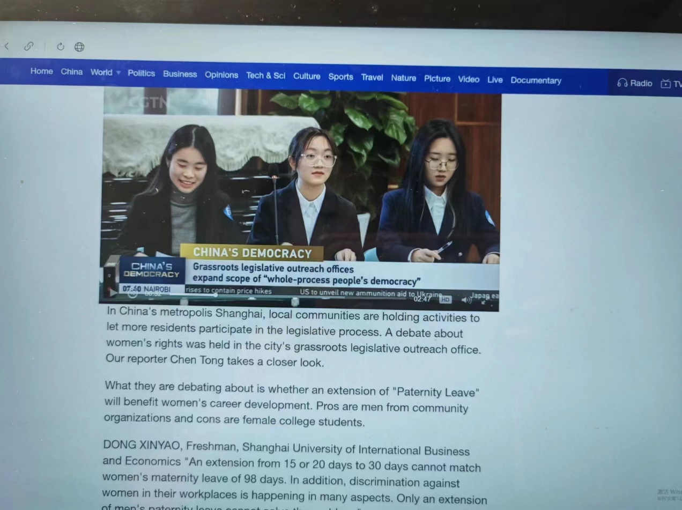682x510 pixels.
Task: Go to the Home menu item
Action: (x=41, y=71)
